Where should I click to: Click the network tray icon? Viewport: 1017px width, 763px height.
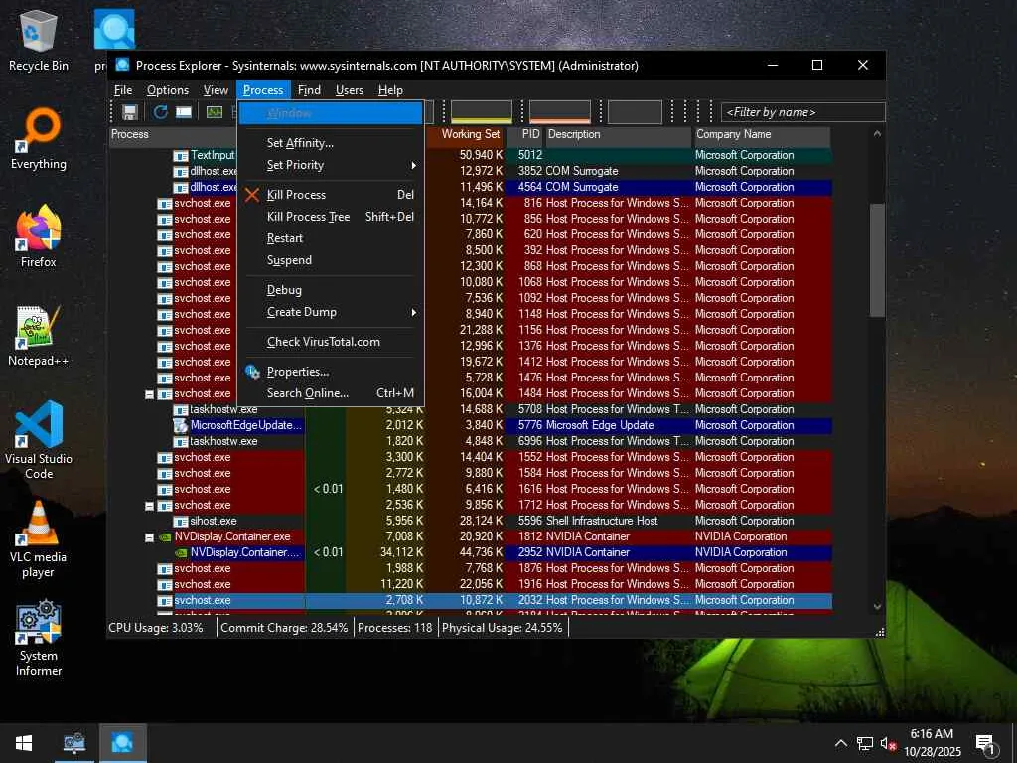coord(865,743)
